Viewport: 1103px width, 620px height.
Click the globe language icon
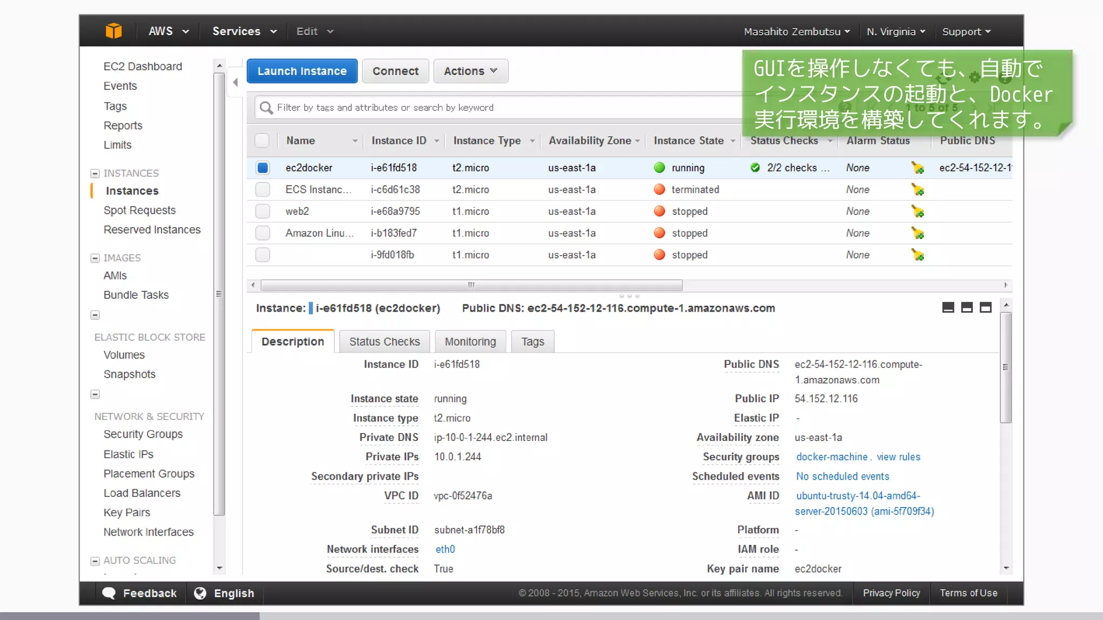pos(200,593)
